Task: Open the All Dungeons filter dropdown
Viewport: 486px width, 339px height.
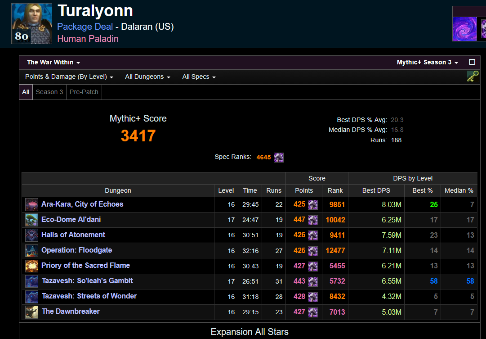Action: coord(147,77)
